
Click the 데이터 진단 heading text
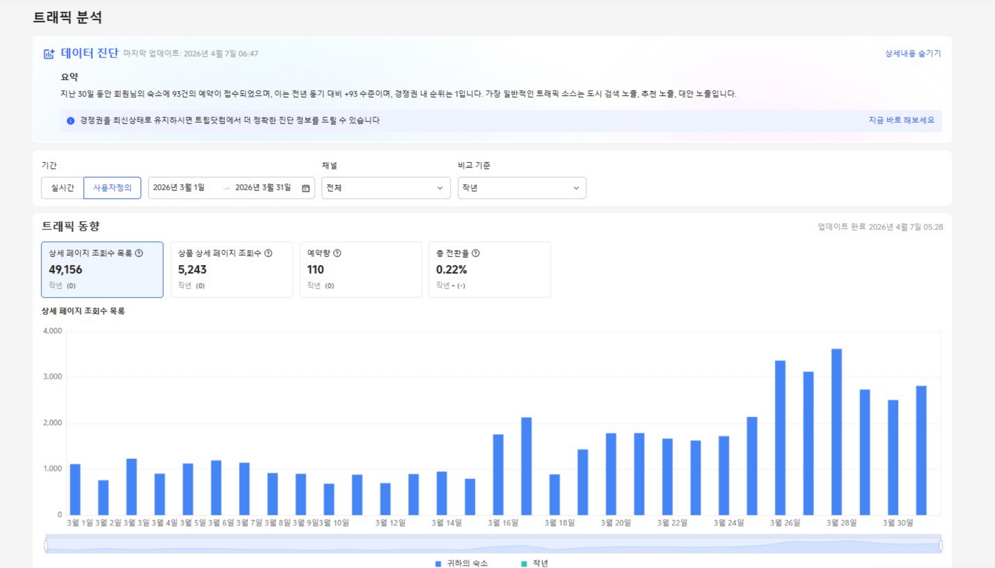pos(89,53)
